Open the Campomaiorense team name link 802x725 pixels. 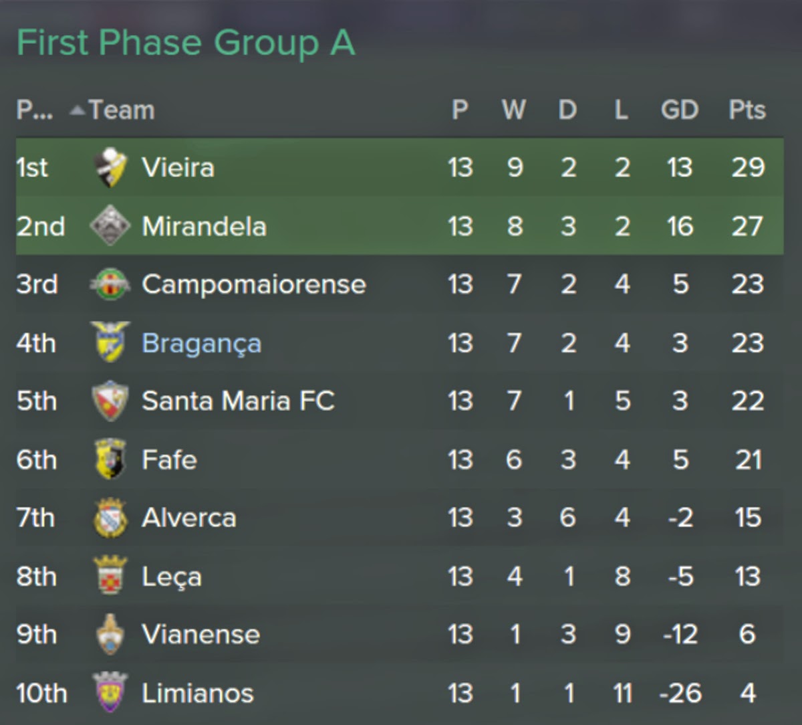(x=254, y=285)
